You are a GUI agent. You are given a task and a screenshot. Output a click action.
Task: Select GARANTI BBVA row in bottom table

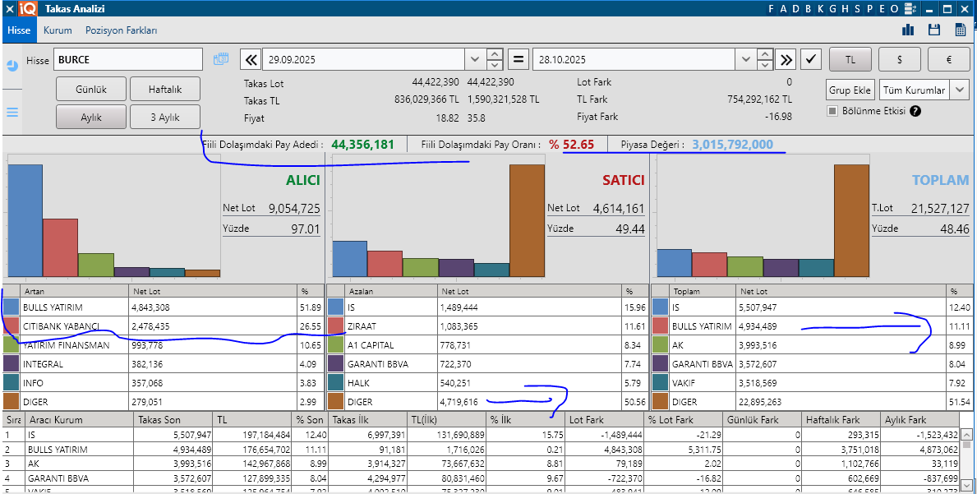480,478
